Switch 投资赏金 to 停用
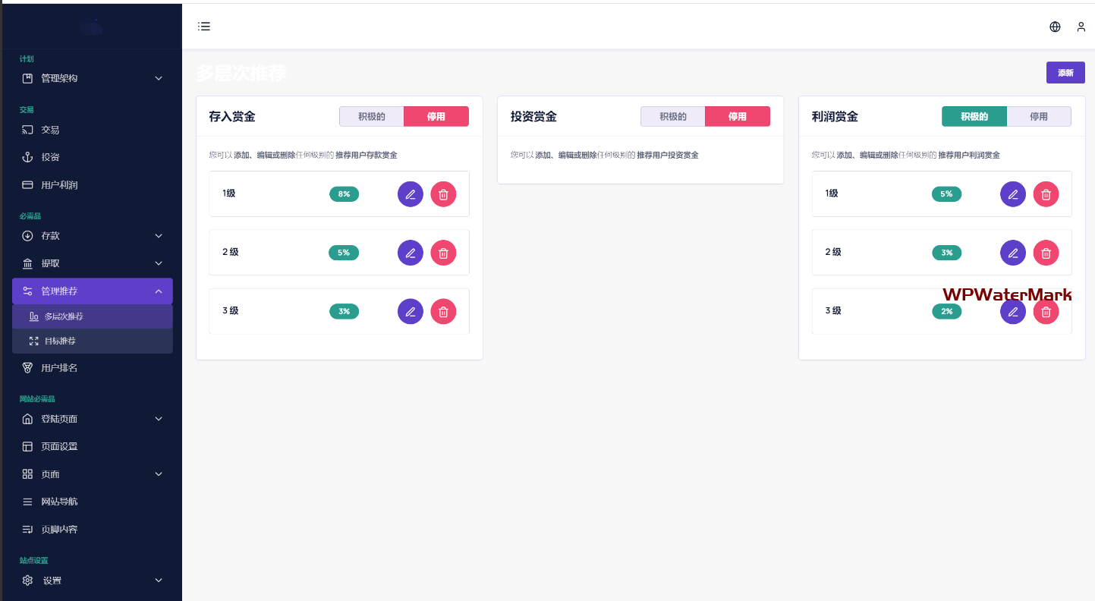The height and width of the screenshot is (601, 1095). (x=737, y=116)
